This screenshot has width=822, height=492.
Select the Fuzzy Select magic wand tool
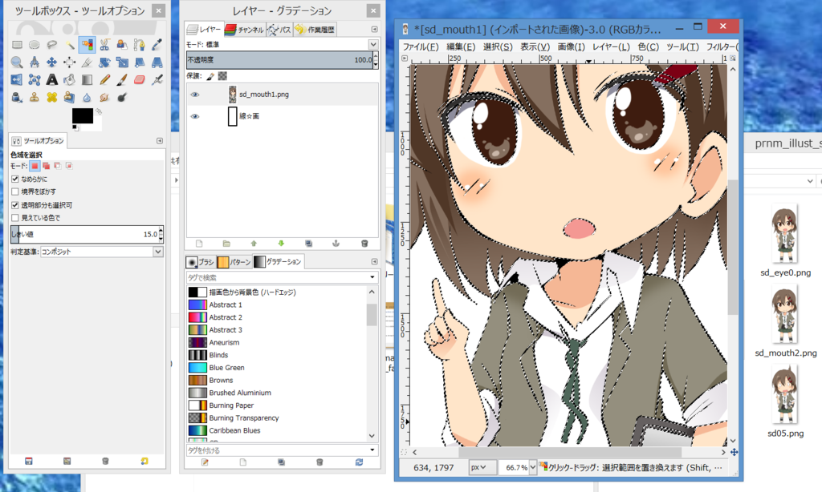70,44
